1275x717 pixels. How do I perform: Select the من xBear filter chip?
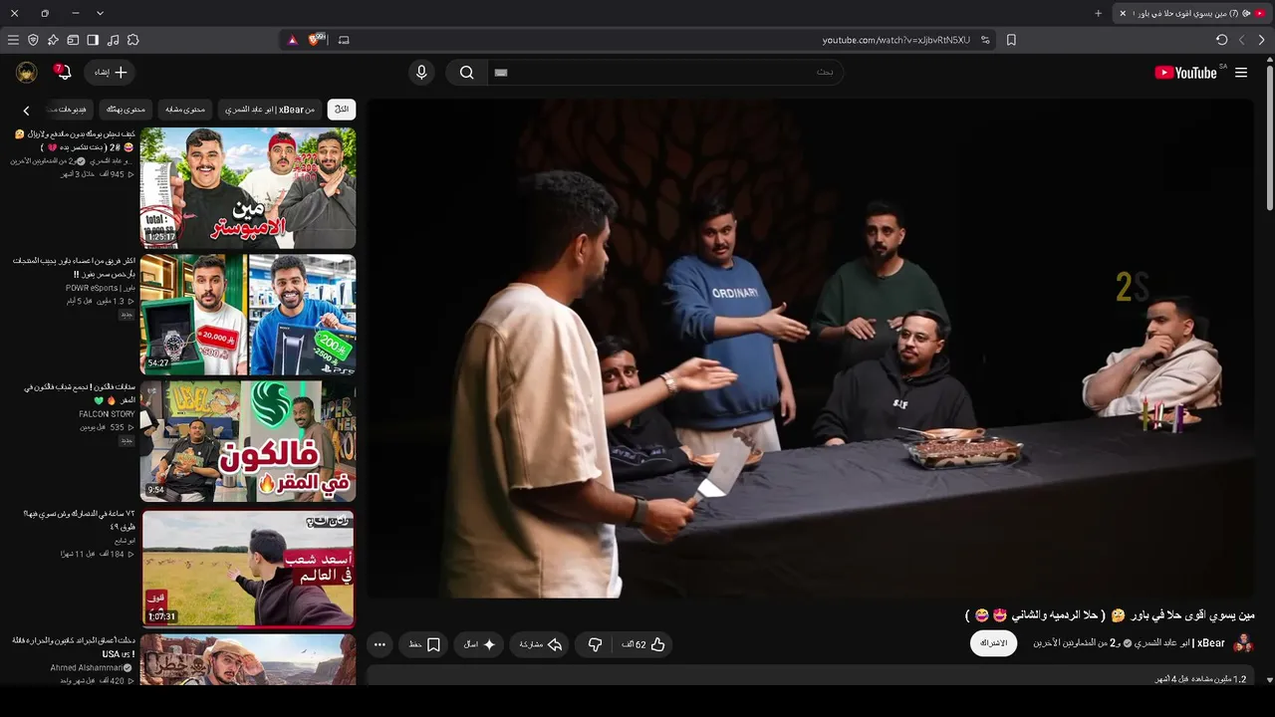pyautogui.click(x=269, y=109)
